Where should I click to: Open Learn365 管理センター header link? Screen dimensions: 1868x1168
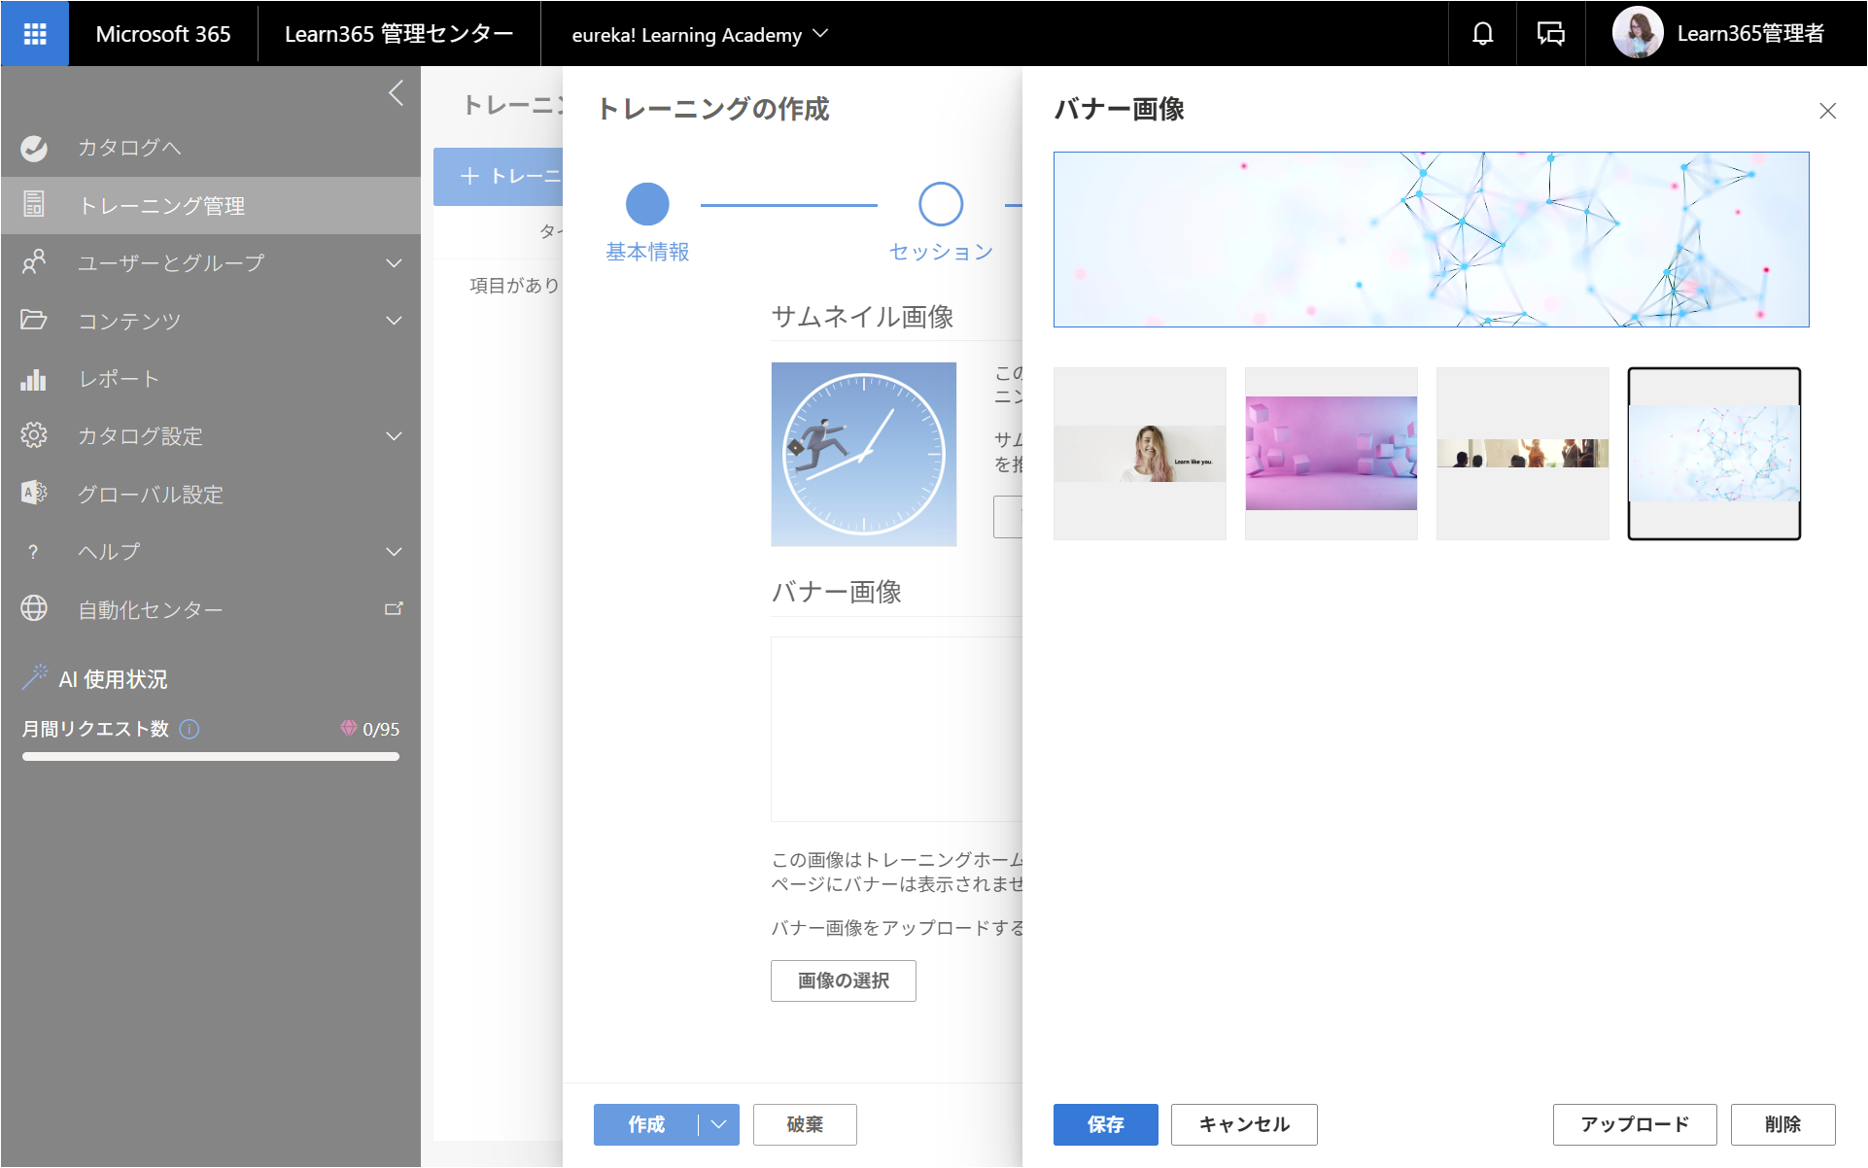click(398, 34)
